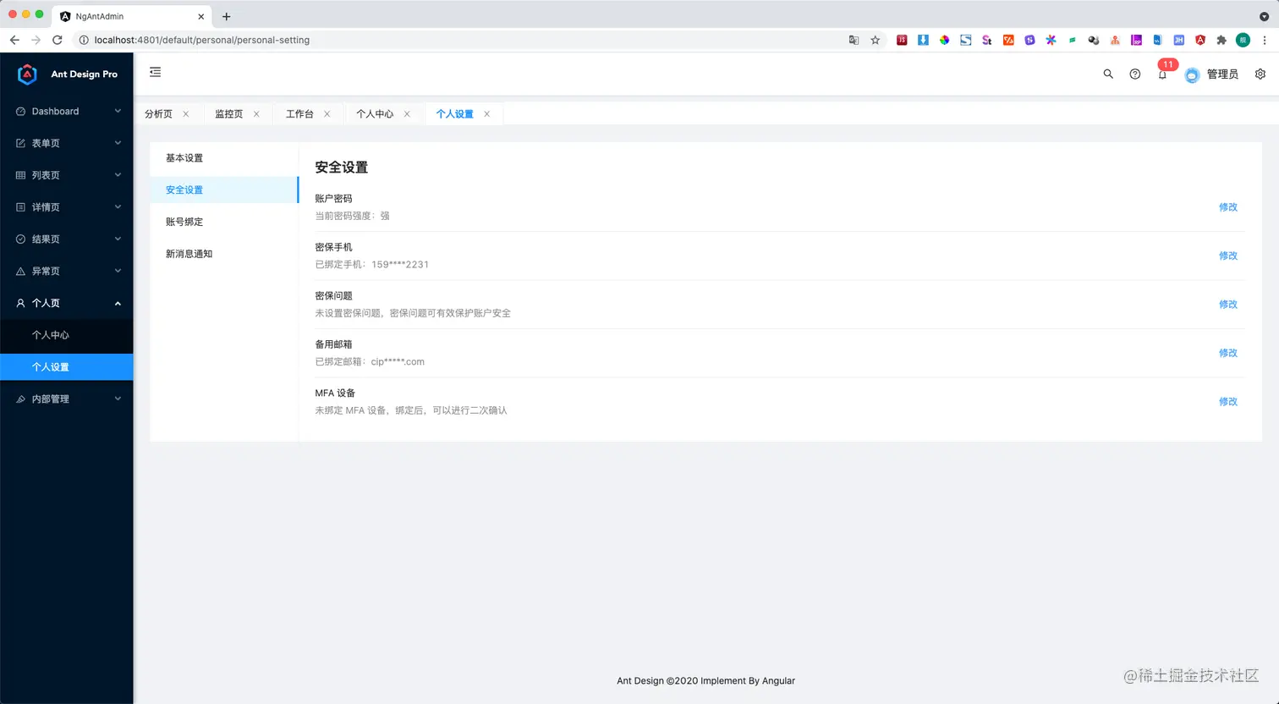The width and height of the screenshot is (1279, 704).
Task: Open 个人中心 in the sidebar submenu
Action: point(67,335)
